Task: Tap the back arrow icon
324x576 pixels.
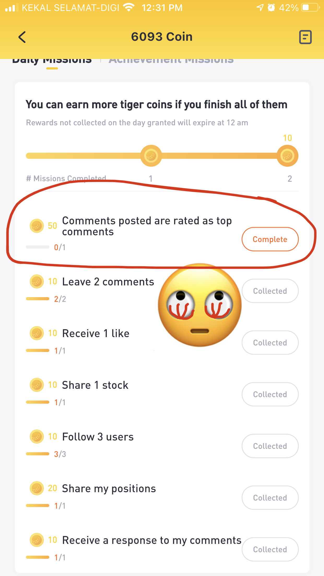Action: point(22,37)
